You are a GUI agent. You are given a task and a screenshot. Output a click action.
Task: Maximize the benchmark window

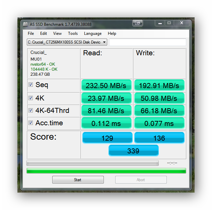coord(169,23)
